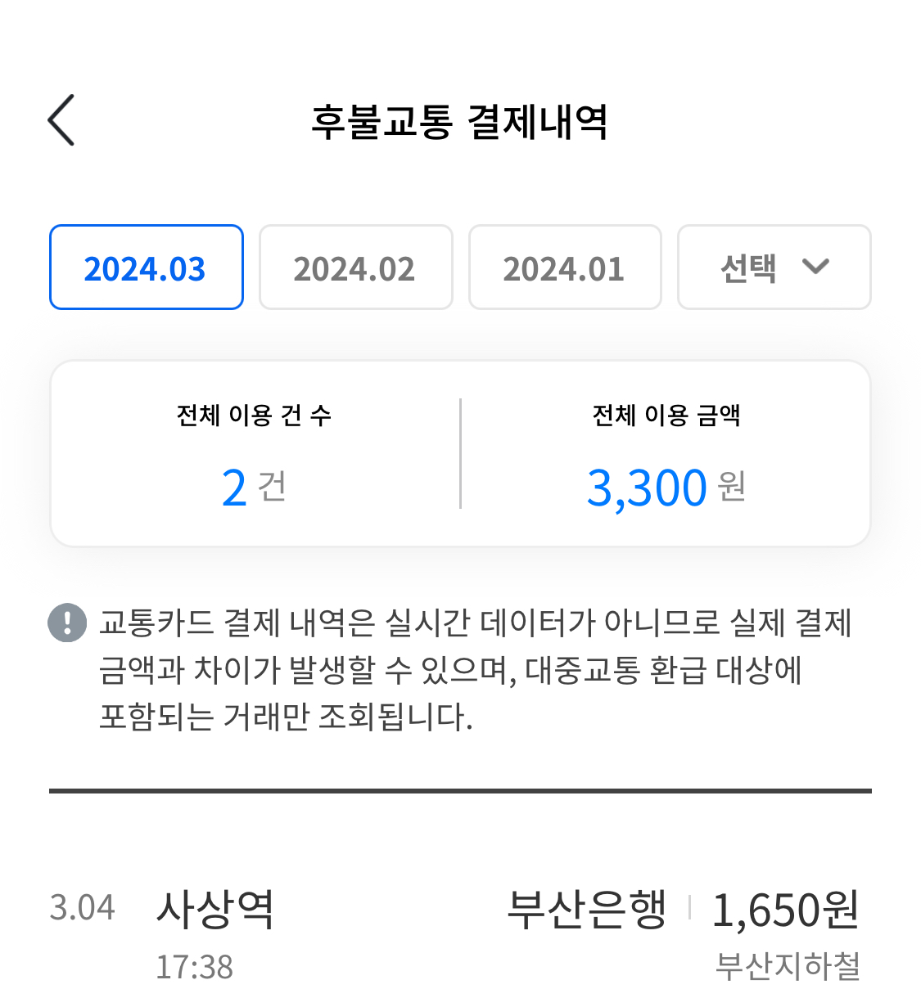The height and width of the screenshot is (998, 921).
Task: Select the 2024.03 month tab
Action: click(147, 267)
